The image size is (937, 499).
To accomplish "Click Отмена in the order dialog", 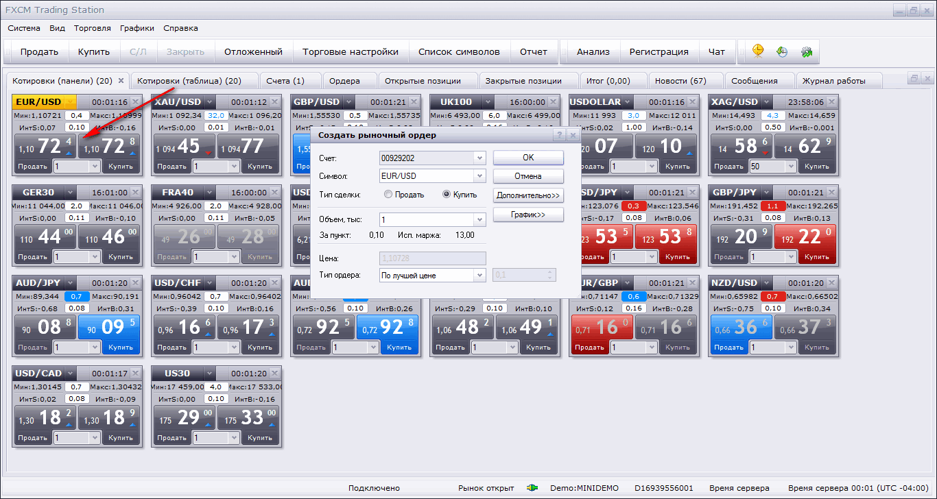I will coord(528,177).
